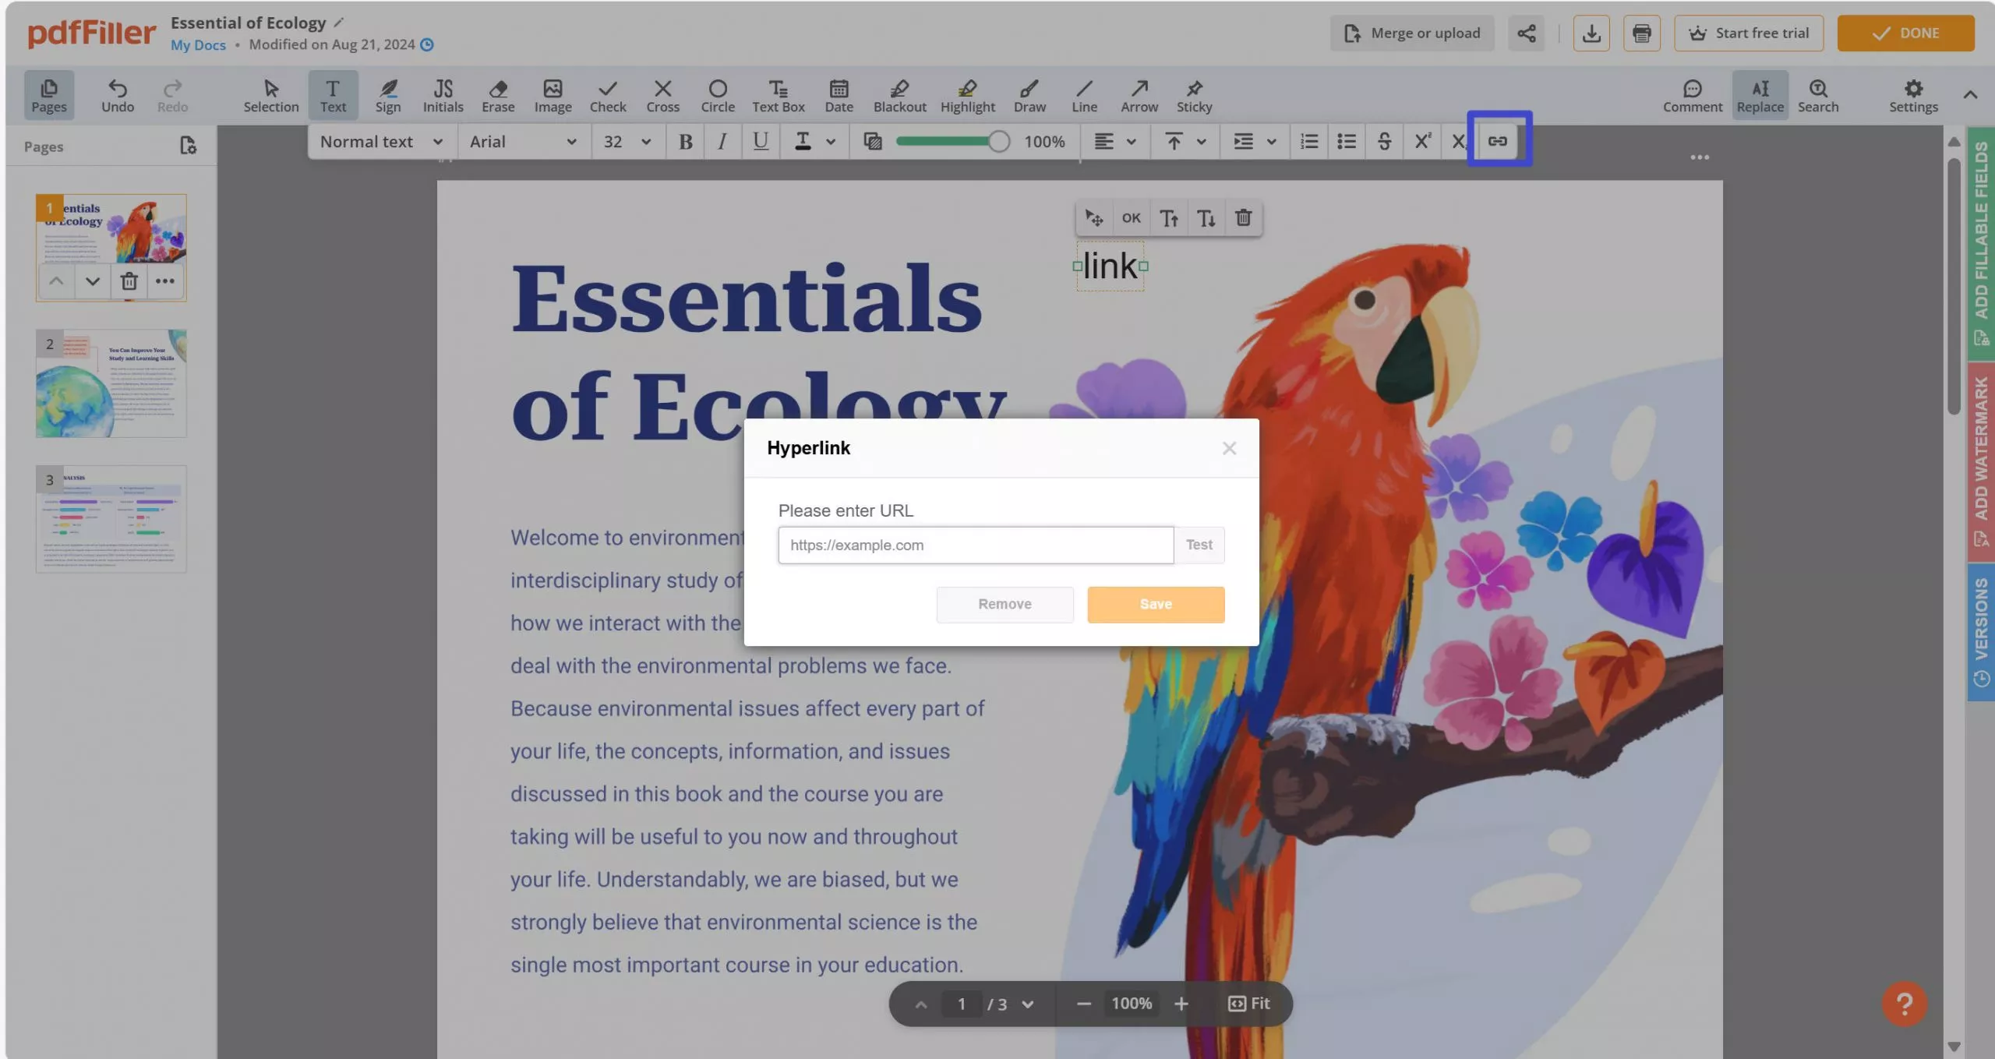The image size is (1995, 1059).
Task: Drag the text opacity slider
Action: click(999, 141)
